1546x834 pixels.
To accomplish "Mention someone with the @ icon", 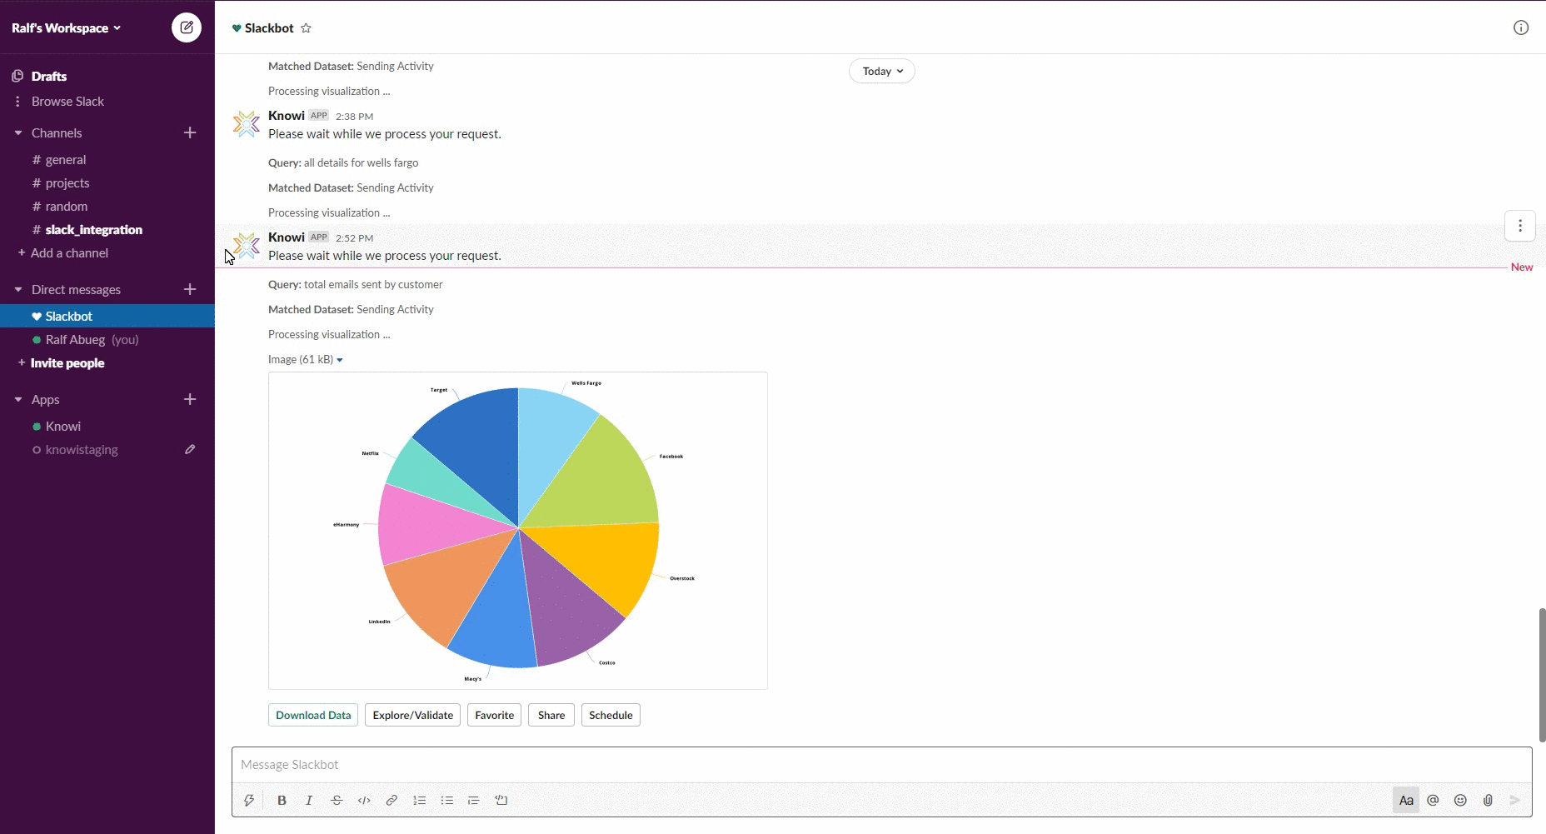I will tap(1433, 800).
